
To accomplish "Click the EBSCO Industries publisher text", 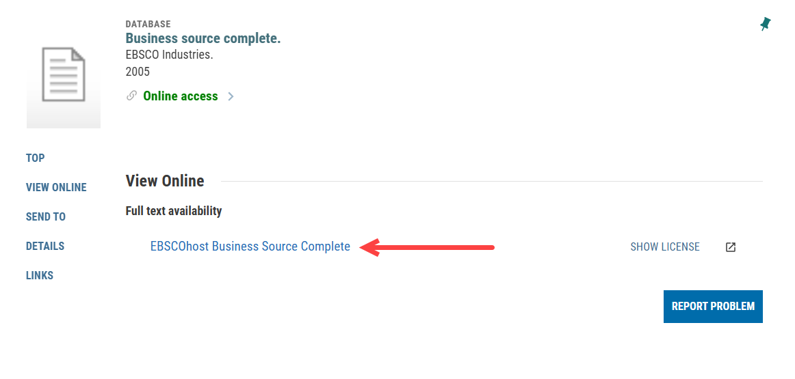I will 169,55.
